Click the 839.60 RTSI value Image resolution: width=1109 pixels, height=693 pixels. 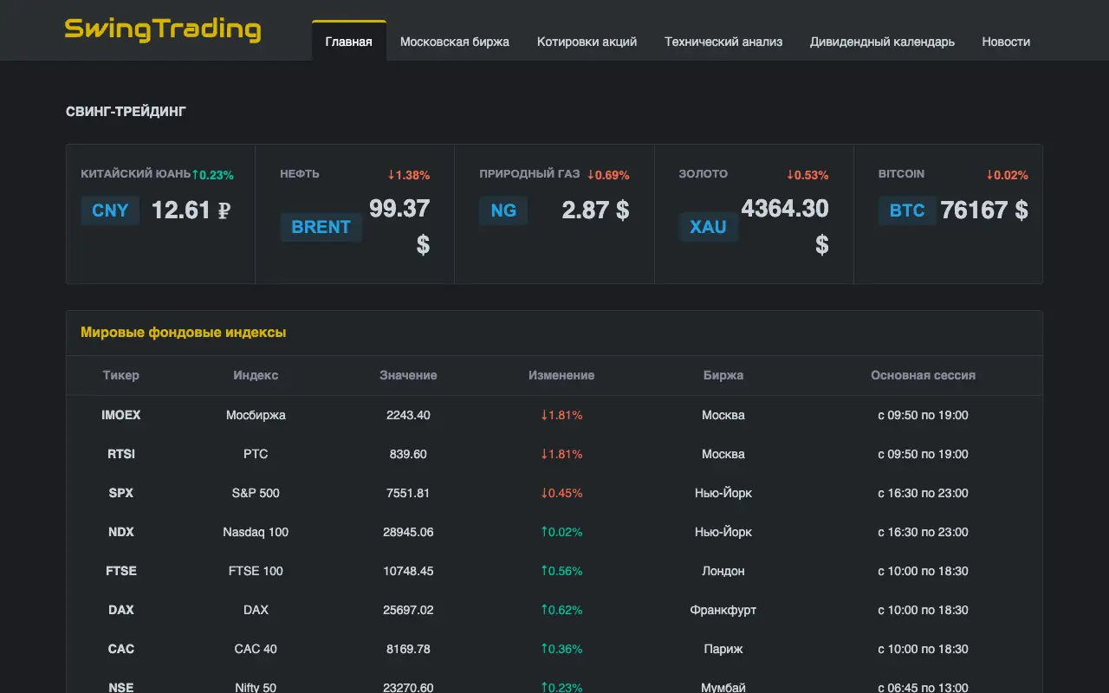click(408, 454)
